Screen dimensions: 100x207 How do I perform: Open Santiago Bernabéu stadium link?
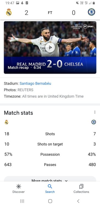click(35, 83)
